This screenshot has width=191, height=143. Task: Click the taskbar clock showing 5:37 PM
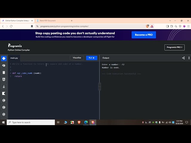[179, 122]
